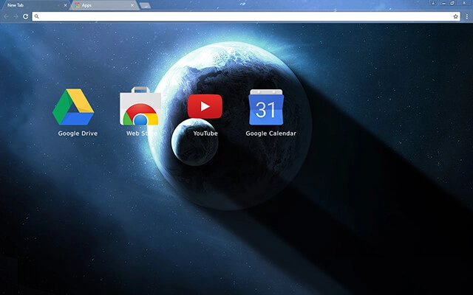473x295 pixels.
Task: Click the search icon in the address bar
Action: pos(36,16)
